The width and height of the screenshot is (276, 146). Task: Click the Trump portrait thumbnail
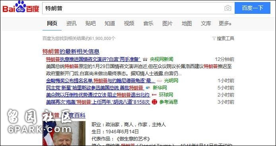64,133
